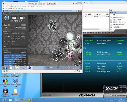Click the CINEBENCH icon in guest taskbar

30,68
